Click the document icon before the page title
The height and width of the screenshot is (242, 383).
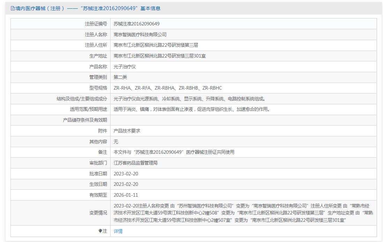tap(13, 9)
